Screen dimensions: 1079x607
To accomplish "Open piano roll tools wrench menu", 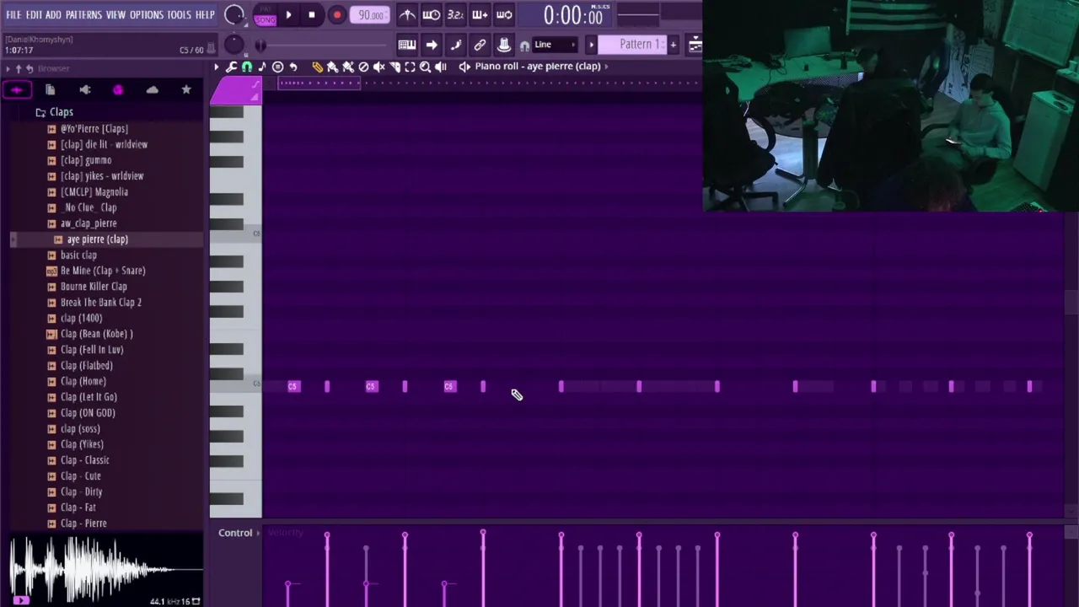I will click(x=231, y=67).
